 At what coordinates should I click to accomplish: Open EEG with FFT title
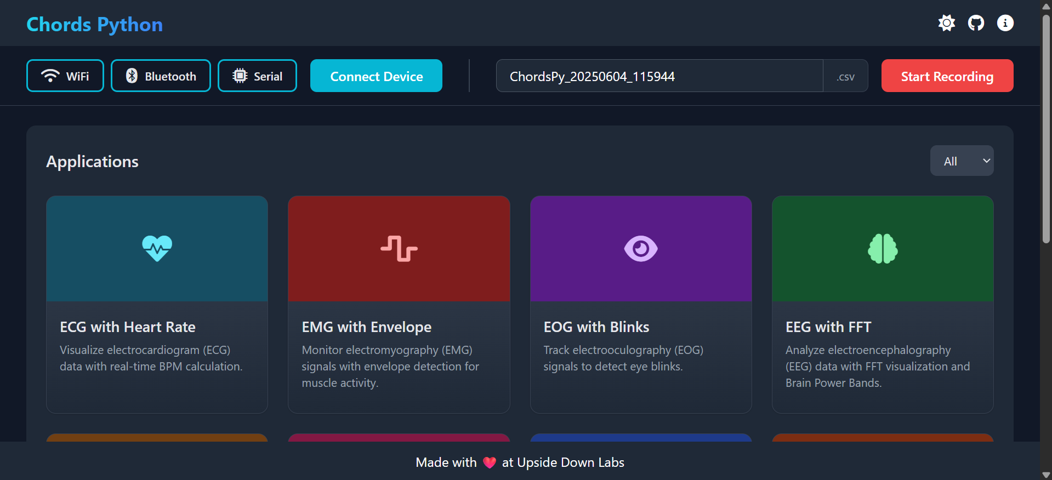click(828, 327)
